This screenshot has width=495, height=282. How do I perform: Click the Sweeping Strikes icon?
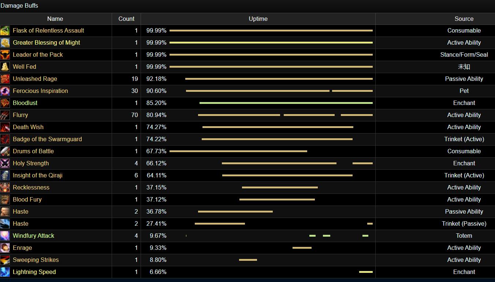click(5, 260)
